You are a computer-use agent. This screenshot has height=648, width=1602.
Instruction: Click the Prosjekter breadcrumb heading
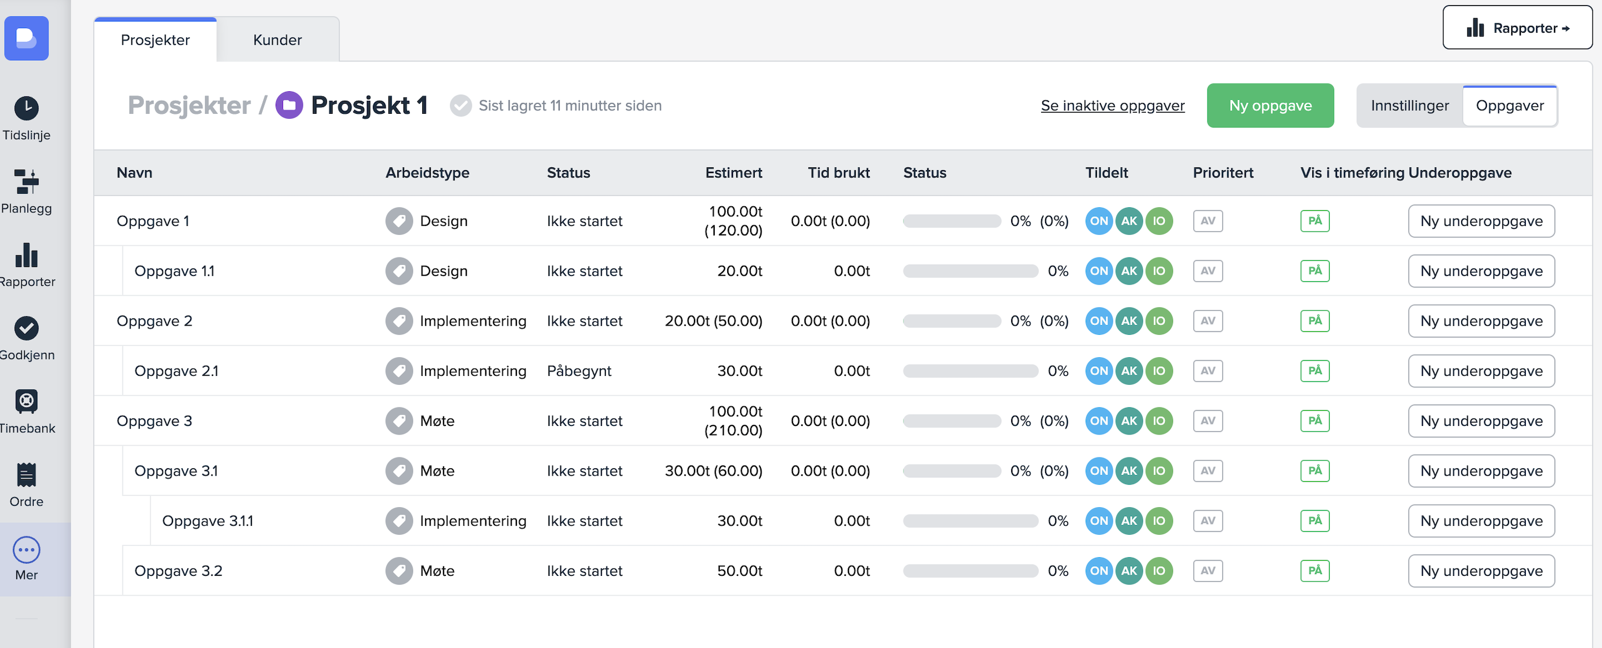point(189,106)
